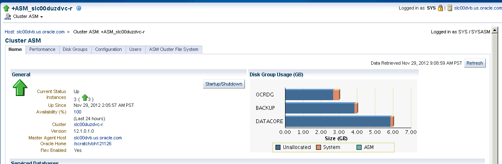Click the General section heading
The width and height of the screenshot is (502, 164).
(x=21, y=75)
